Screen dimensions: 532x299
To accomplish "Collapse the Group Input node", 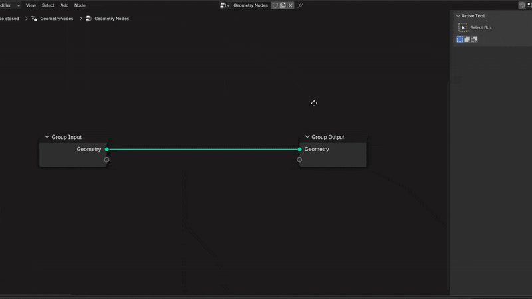I will coord(47,137).
